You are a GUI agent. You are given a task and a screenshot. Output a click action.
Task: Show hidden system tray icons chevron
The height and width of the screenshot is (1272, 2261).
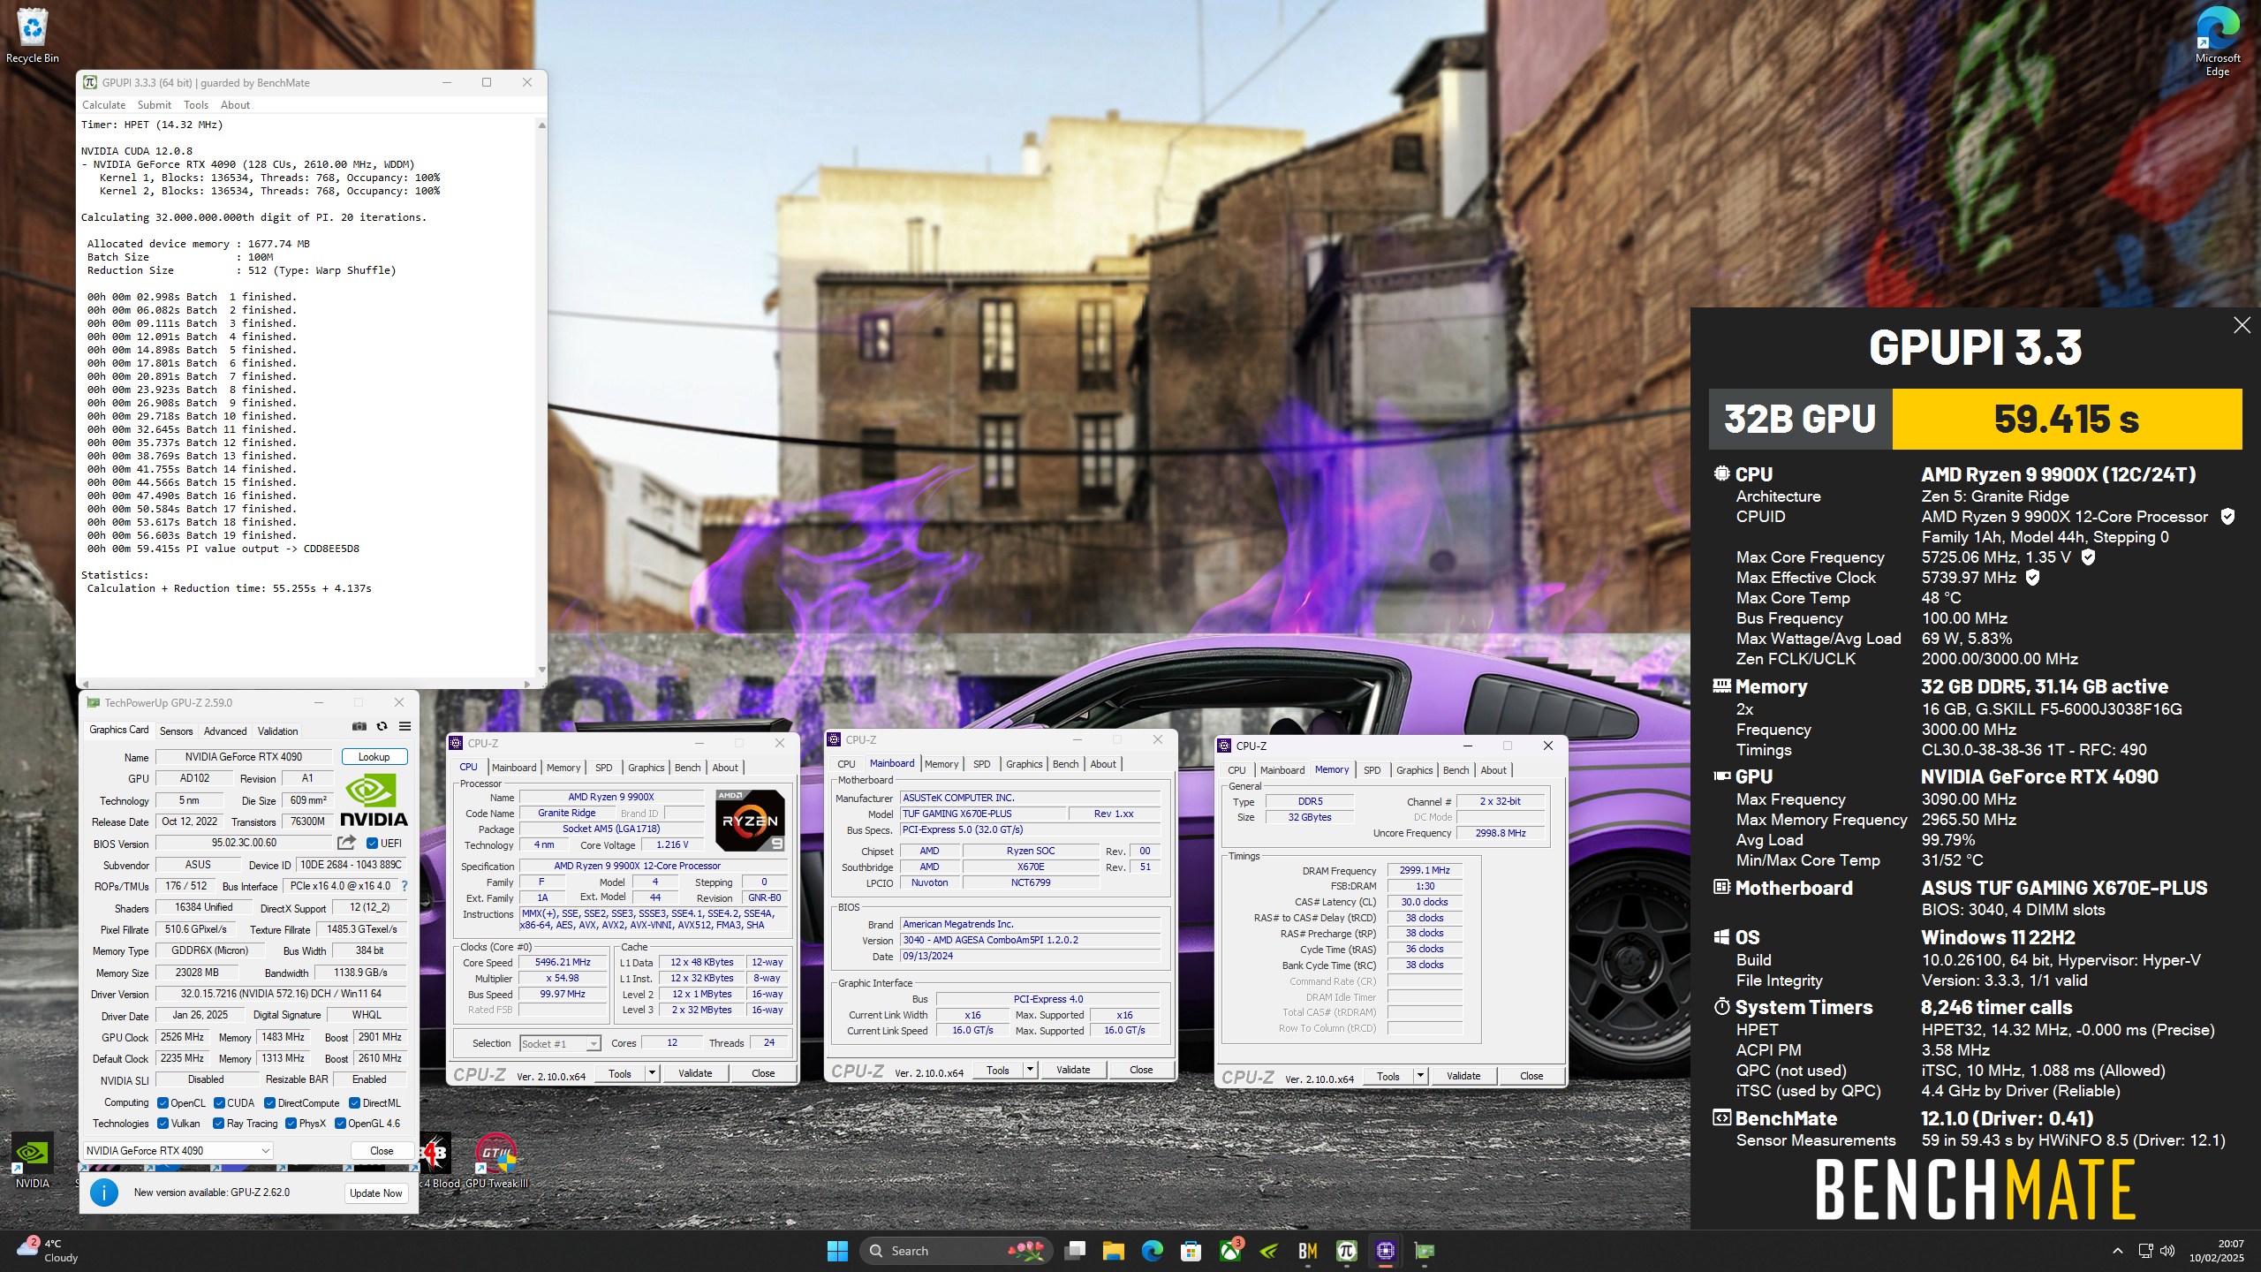[x=2118, y=1251]
